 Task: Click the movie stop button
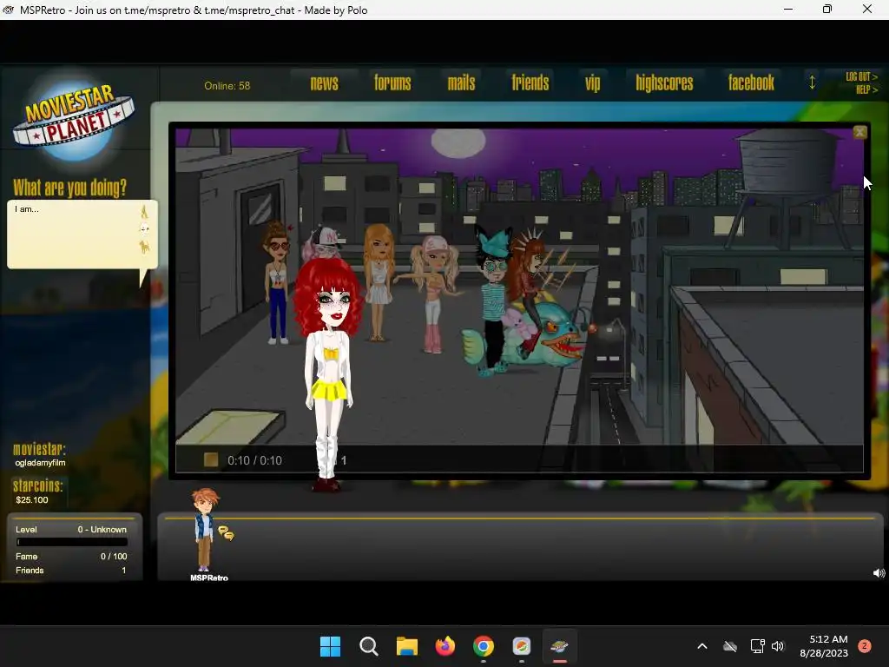pyautogui.click(x=211, y=459)
